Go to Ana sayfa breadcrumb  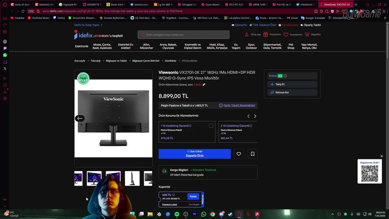tap(80, 61)
